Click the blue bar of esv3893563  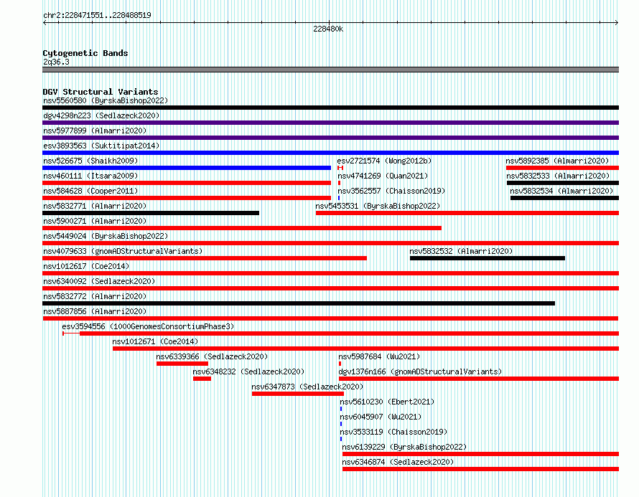click(x=330, y=153)
